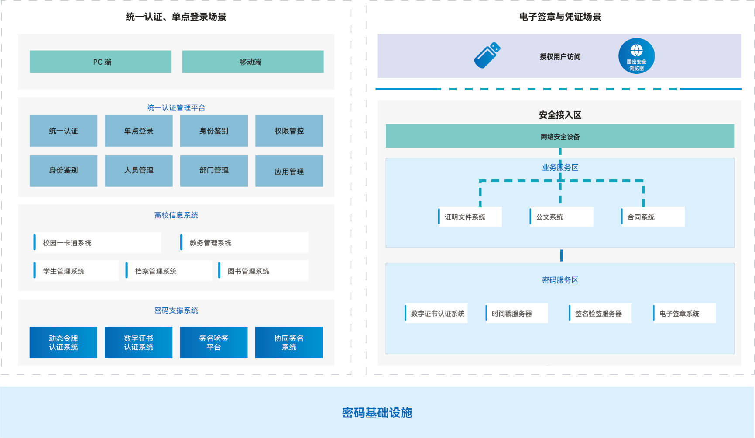Open the 单点登录 tile
Image resolution: width=755 pixels, height=438 pixels.
pyautogui.click(x=139, y=131)
